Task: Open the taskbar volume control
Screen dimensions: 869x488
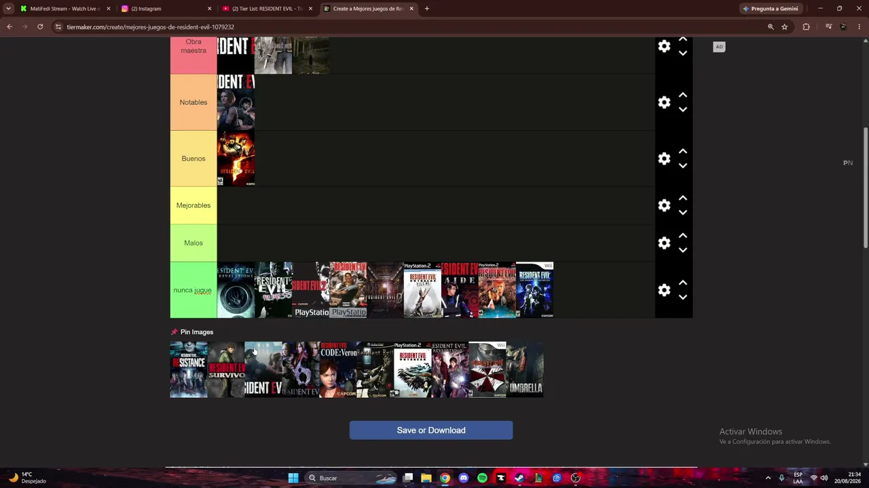Action: 824,478
